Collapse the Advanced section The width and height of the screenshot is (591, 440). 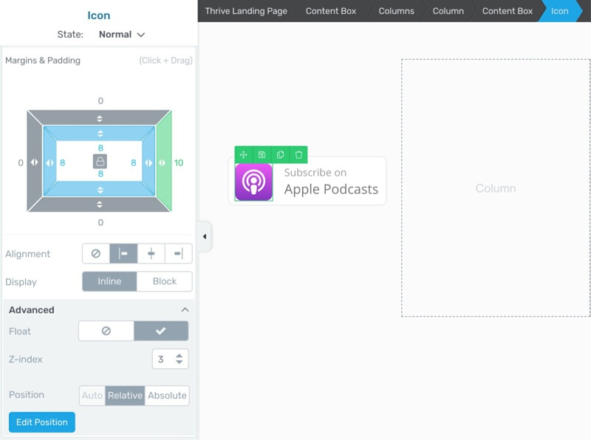click(185, 310)
